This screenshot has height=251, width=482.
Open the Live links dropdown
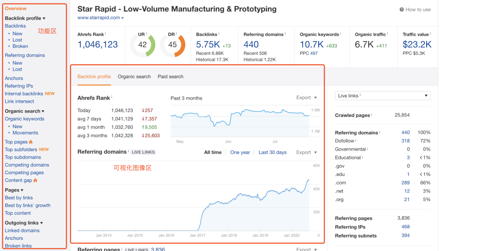pos(382,96)
